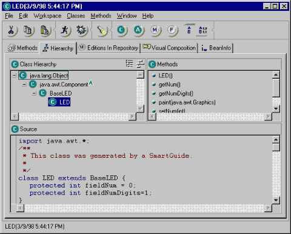Collapse the java.lang.Object tree node
The image size is (291, 234).
14,76
